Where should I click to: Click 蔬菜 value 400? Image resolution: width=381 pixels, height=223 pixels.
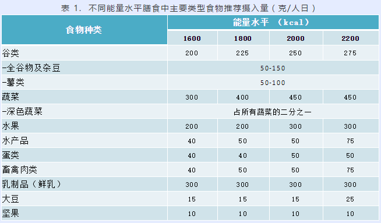(x=242, y=97)
